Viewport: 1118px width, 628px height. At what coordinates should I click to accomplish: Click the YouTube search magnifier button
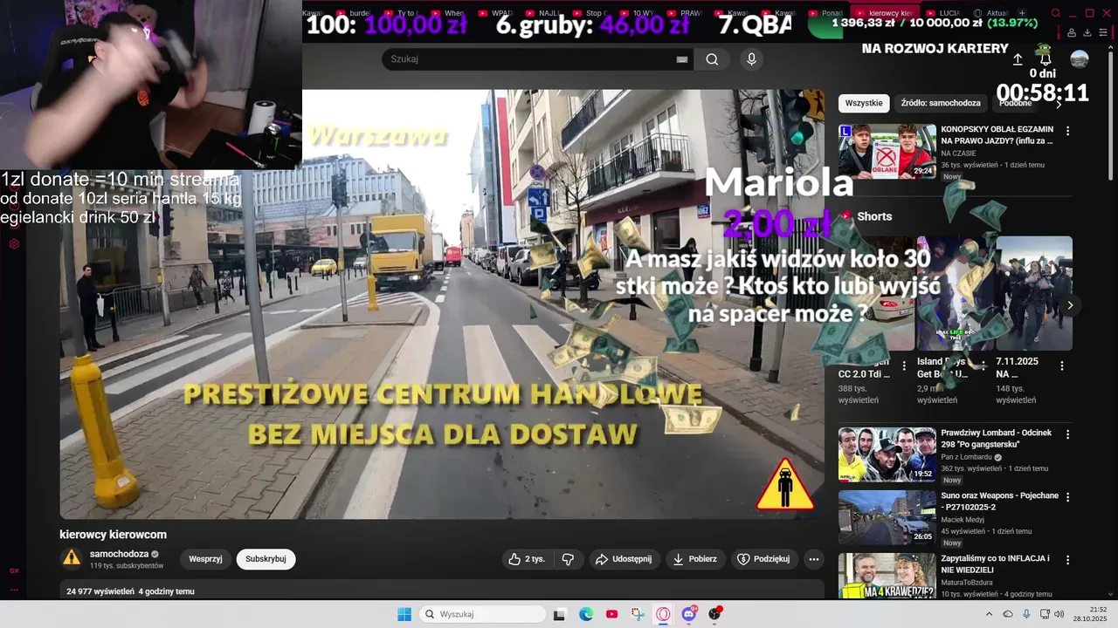712,59
